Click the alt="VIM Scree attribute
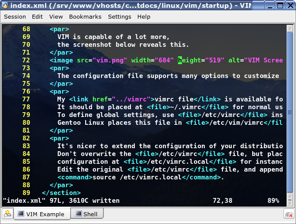The width and height of the screenshot is (296, 224). [256, 60]
